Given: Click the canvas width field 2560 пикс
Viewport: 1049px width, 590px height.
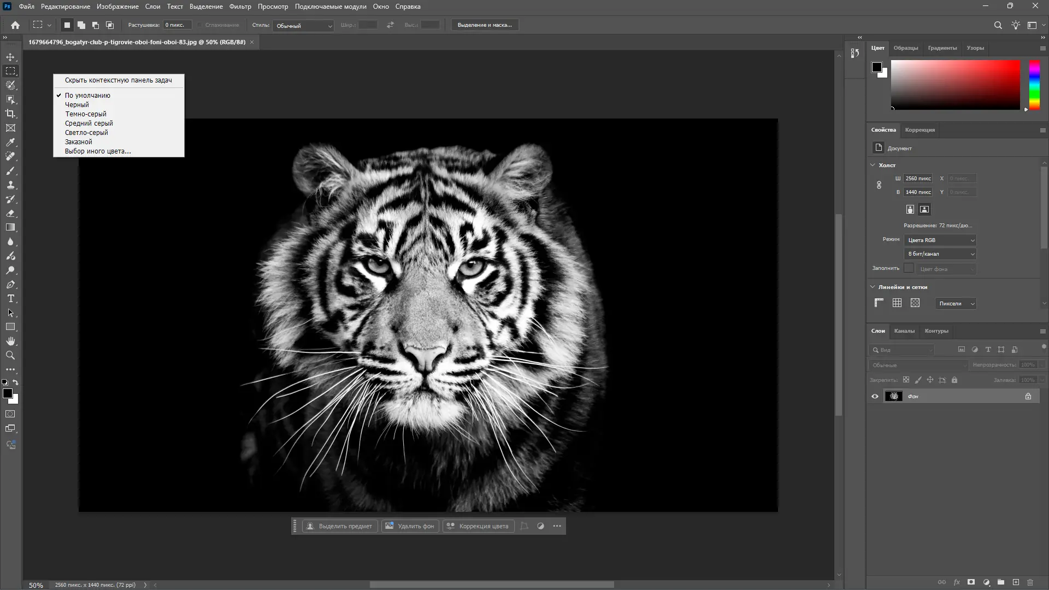Looking at the screenshot, I should tap(918, 179).
